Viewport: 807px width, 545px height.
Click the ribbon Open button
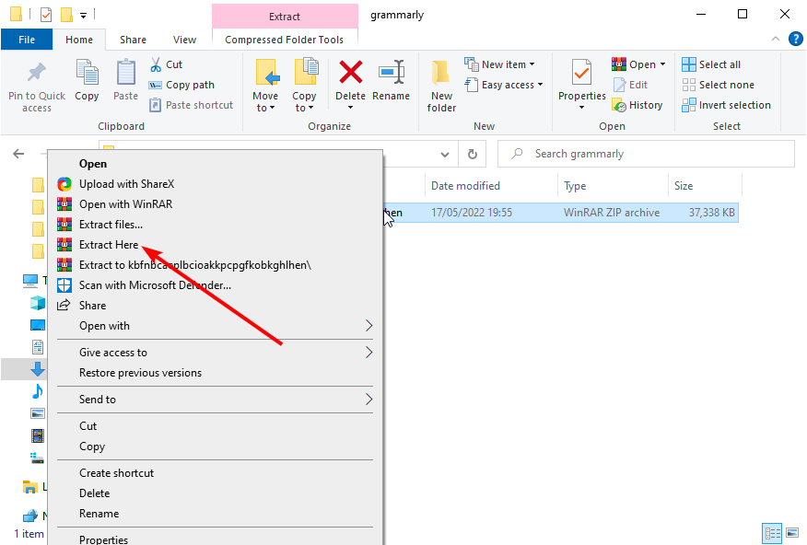pyautogui.click(x=634, y=64)
